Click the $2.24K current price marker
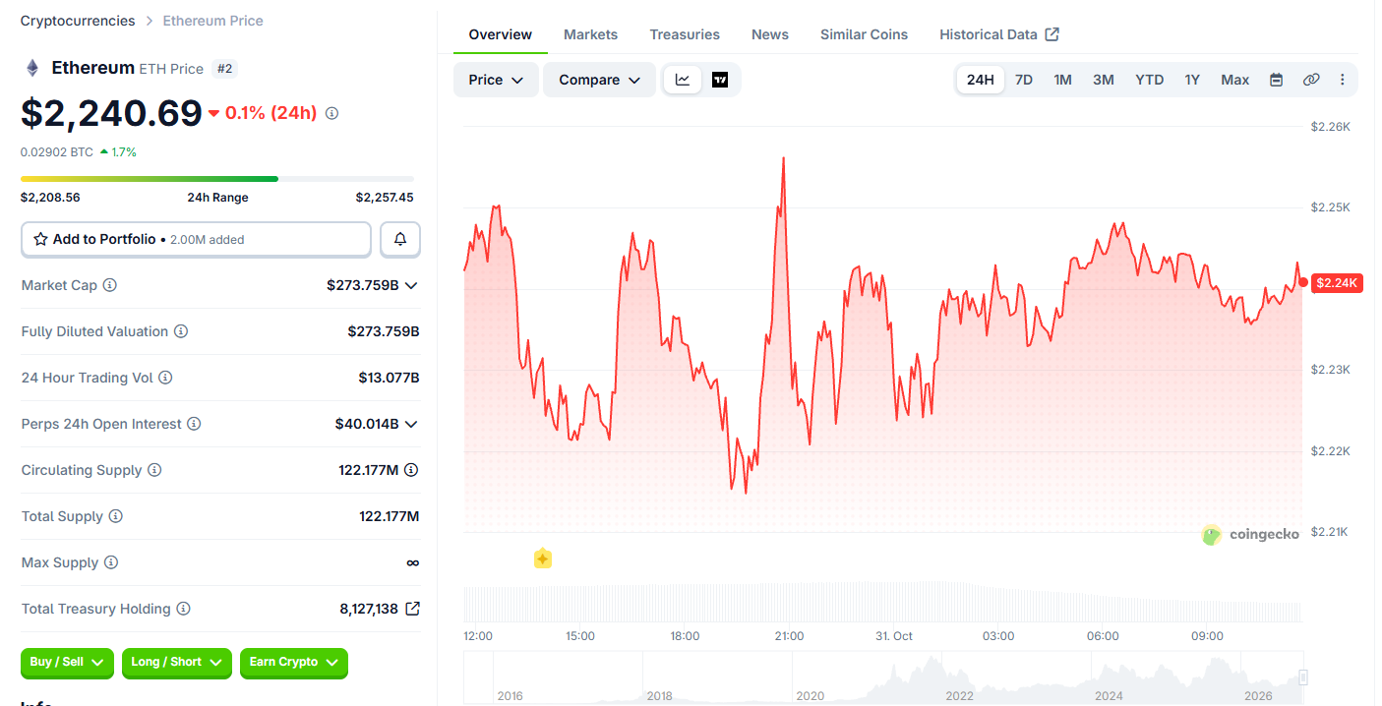This screenshot has width=1382, height=706. 1337,283
